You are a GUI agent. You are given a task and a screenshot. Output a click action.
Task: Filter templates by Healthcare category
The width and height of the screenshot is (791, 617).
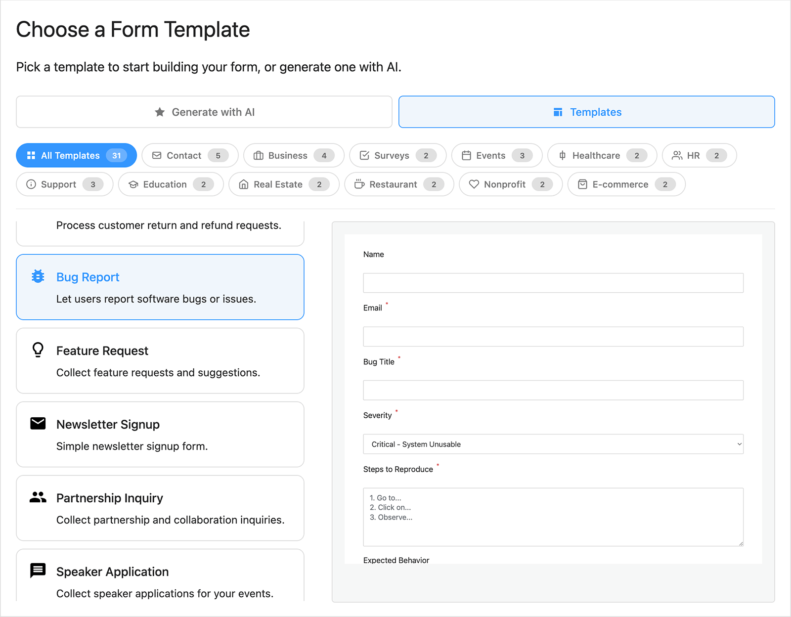pos(601,155)
